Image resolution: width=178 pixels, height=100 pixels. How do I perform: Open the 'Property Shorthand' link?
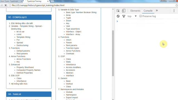tap(25, 67)
